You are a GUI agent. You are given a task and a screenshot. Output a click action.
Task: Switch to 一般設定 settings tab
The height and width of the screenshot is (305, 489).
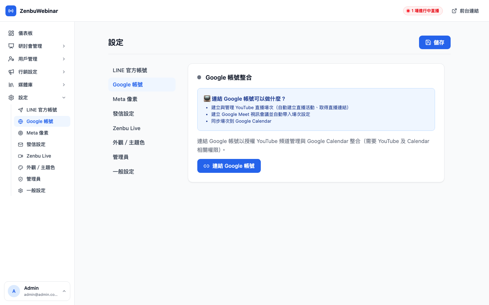tap(142, 171)
